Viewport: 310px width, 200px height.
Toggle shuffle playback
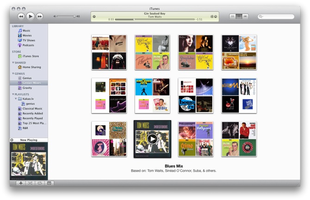click(30, 183)
